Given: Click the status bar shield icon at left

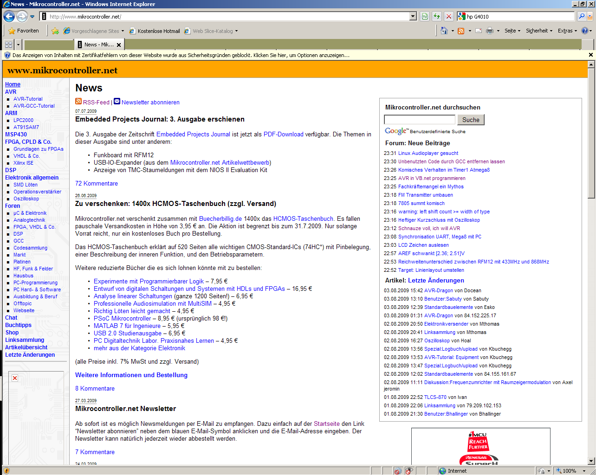Looking at the screenshot, I should 6,471.
